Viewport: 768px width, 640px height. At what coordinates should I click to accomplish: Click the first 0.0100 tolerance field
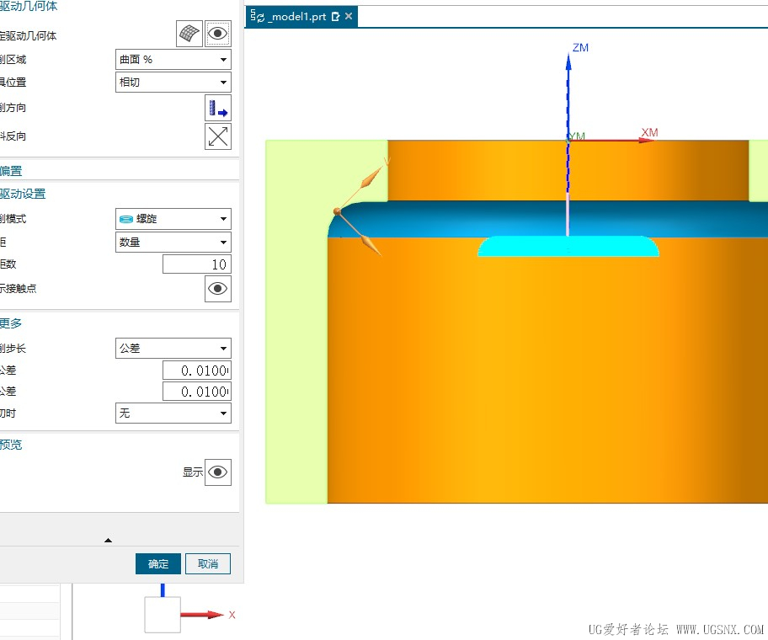(x=197, y=371)
